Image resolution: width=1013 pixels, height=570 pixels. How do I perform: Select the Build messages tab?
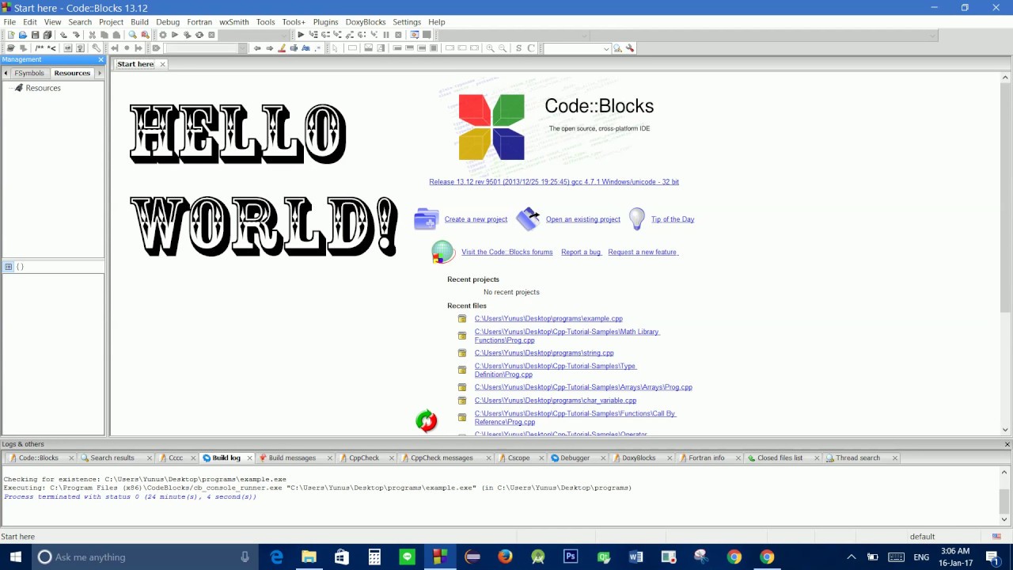click(x=291, y=458)
